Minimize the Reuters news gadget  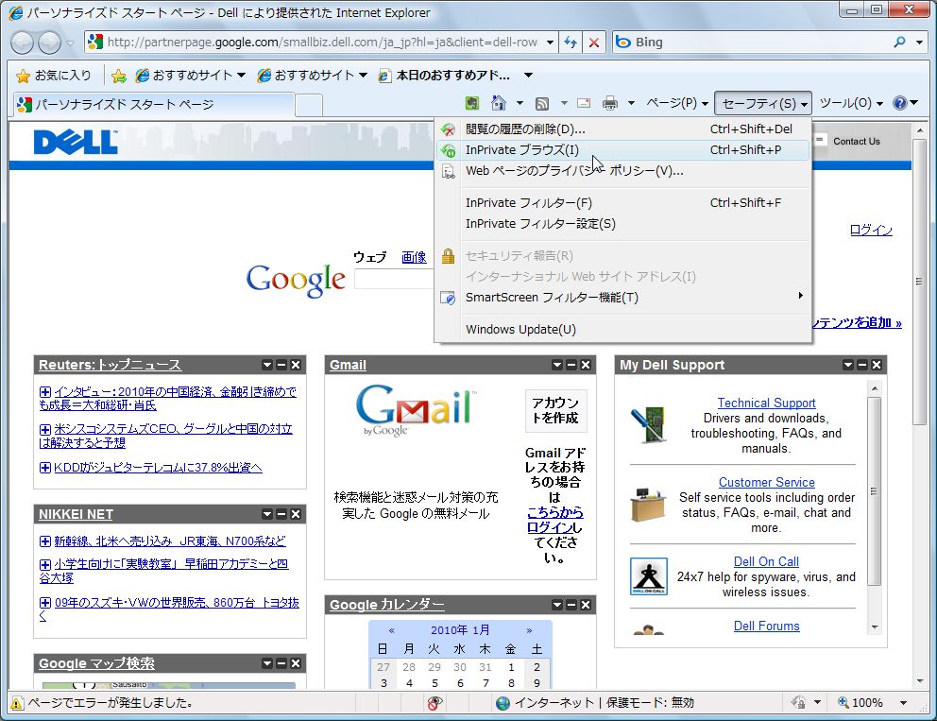tap(281, 365)
